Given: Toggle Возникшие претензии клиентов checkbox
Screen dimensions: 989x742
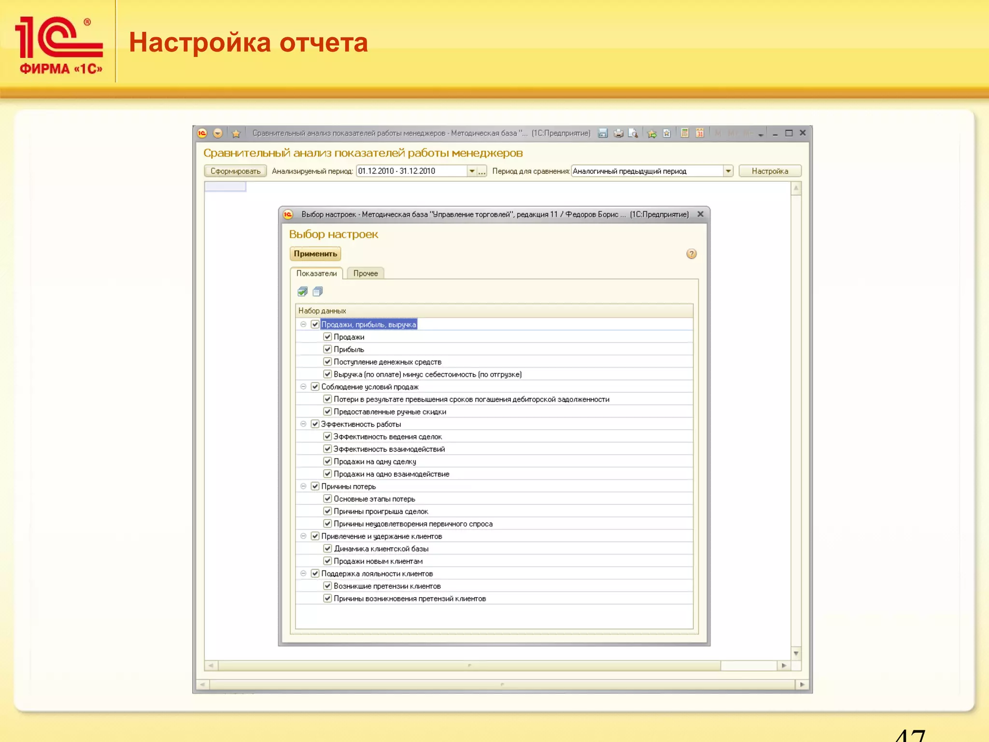Looking at the screenshot, I should pos(327,586).
